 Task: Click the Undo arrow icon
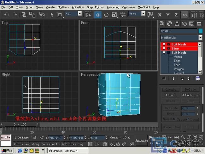pos(6,15)
